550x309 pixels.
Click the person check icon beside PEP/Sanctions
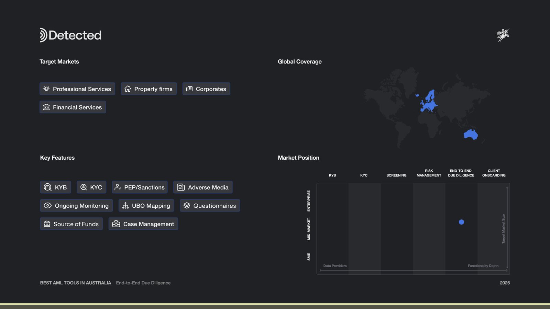click(118, 187)
